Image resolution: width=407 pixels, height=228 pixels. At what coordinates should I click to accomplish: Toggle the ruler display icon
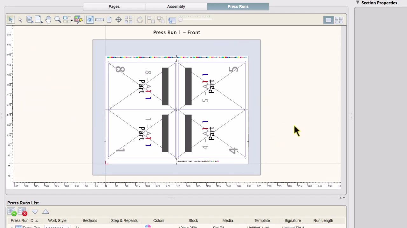tap(100, 20)
